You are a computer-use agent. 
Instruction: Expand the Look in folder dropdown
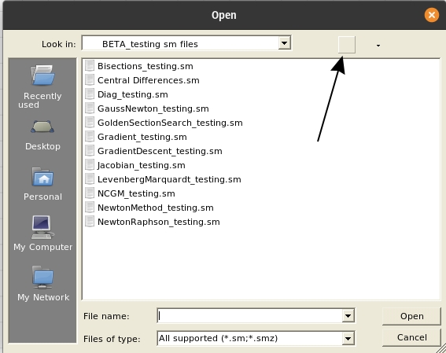click(x=284, y=43)
